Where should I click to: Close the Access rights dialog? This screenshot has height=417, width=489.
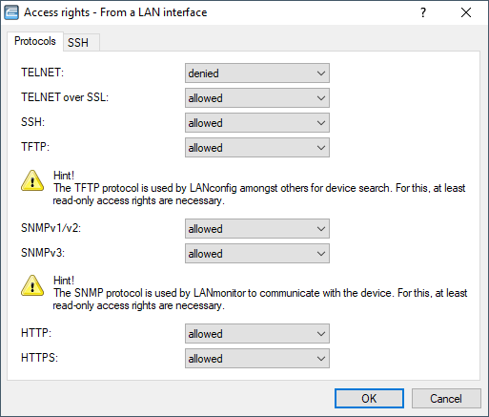coord(466,12)
